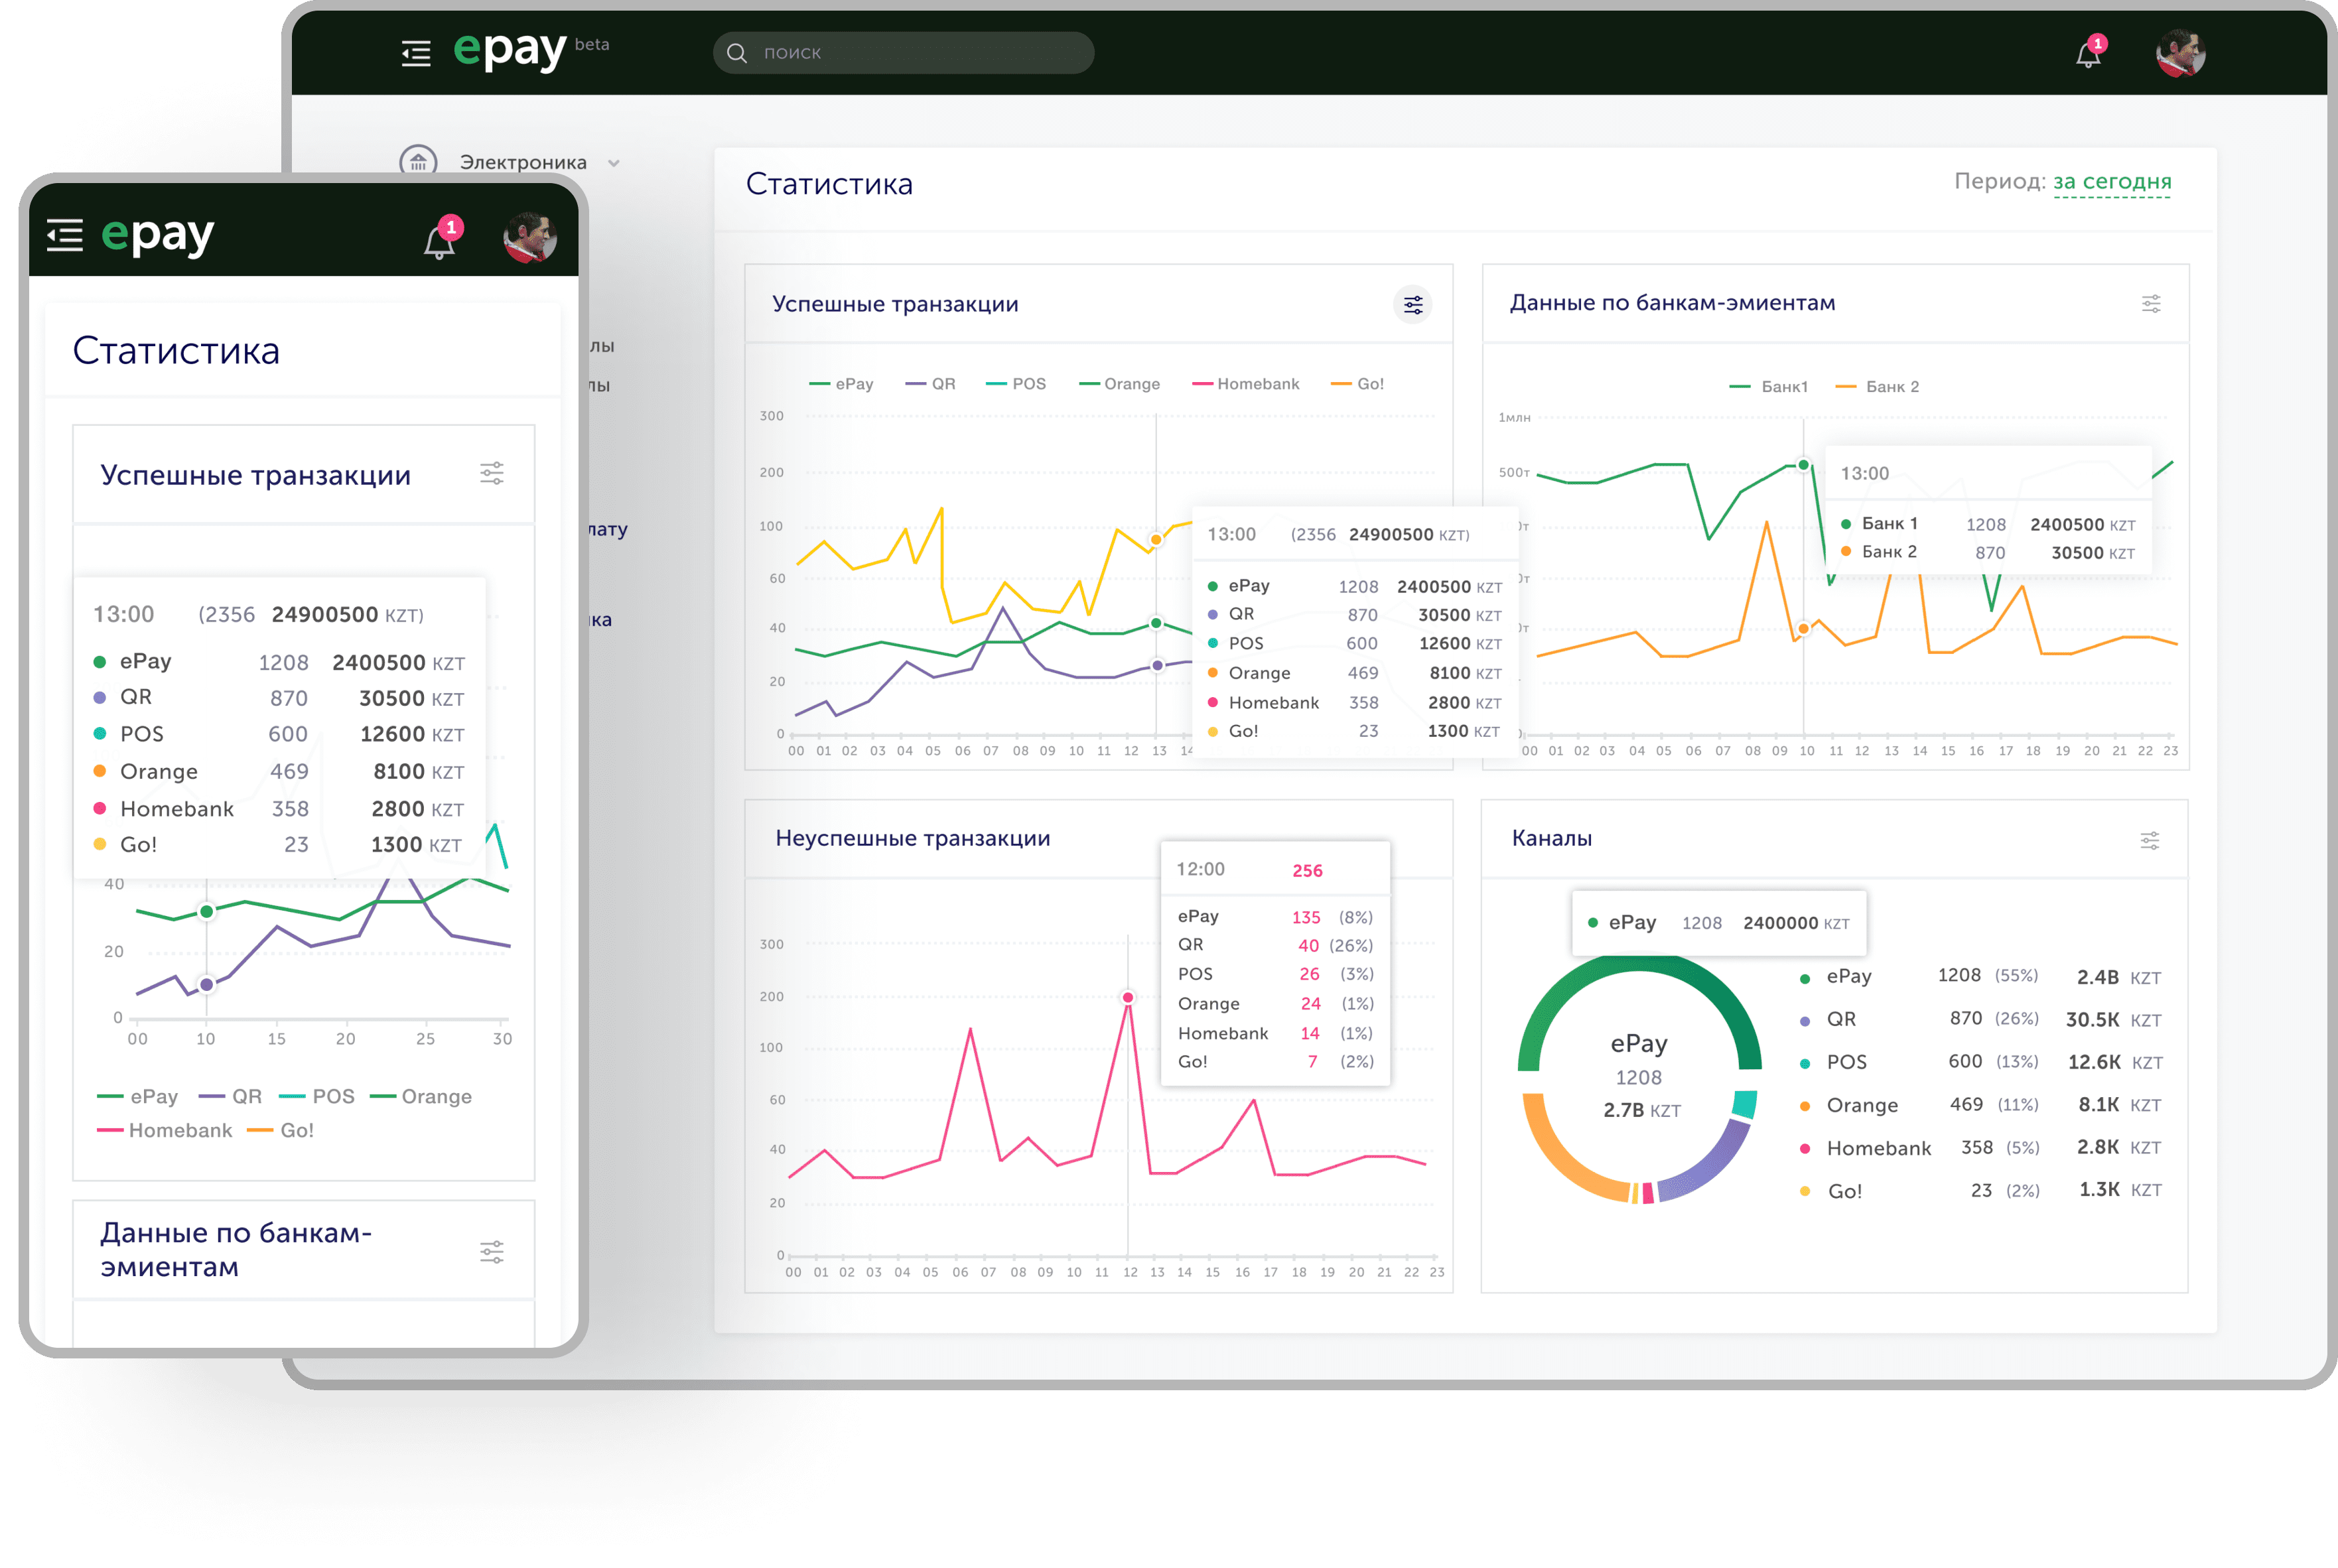Toggle Homebank in mobile chart legend
This screenshot has height=1568, width=2338.
pos(165,1130)
